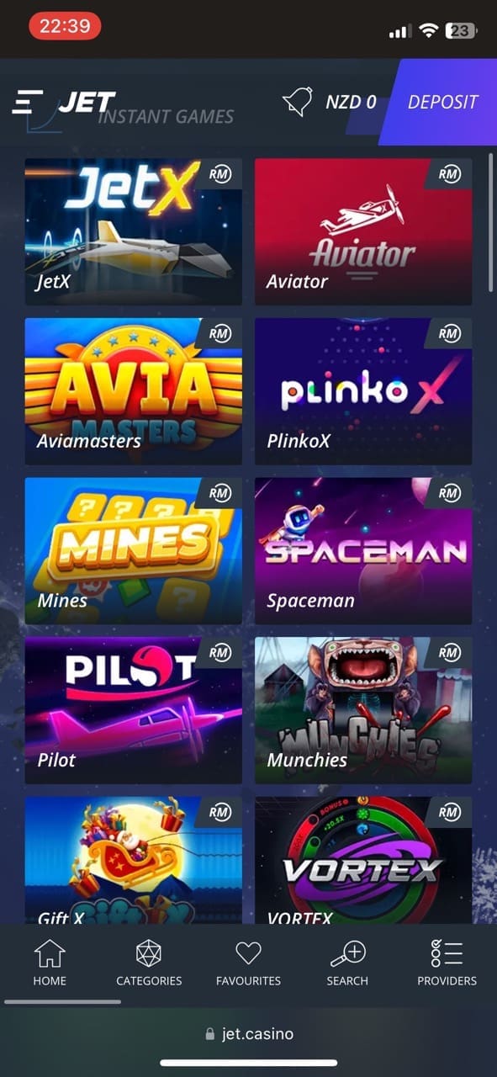Click the page scrollbar handle
Viewport: 497px width, 1077px height.
tap(491, 222)
